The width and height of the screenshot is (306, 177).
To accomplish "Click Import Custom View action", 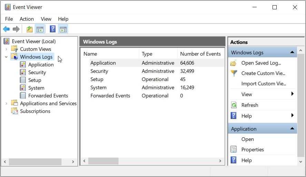I will coord(264,84).
